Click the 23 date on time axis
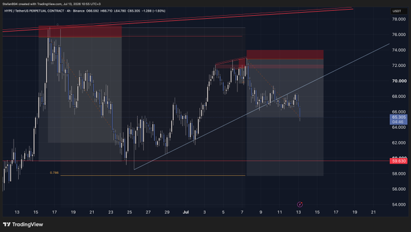 [111, 212]
